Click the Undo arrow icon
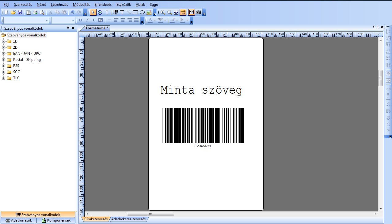 pyautogui.click(x=72, y=13)
